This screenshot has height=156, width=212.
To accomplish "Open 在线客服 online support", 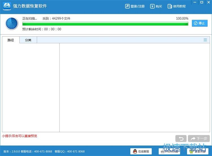I will 141,151.
